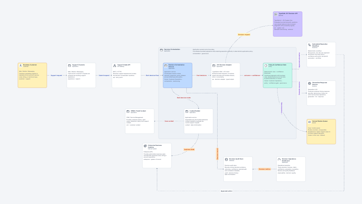Click the Human Review Queue list icon

point(310,122)
